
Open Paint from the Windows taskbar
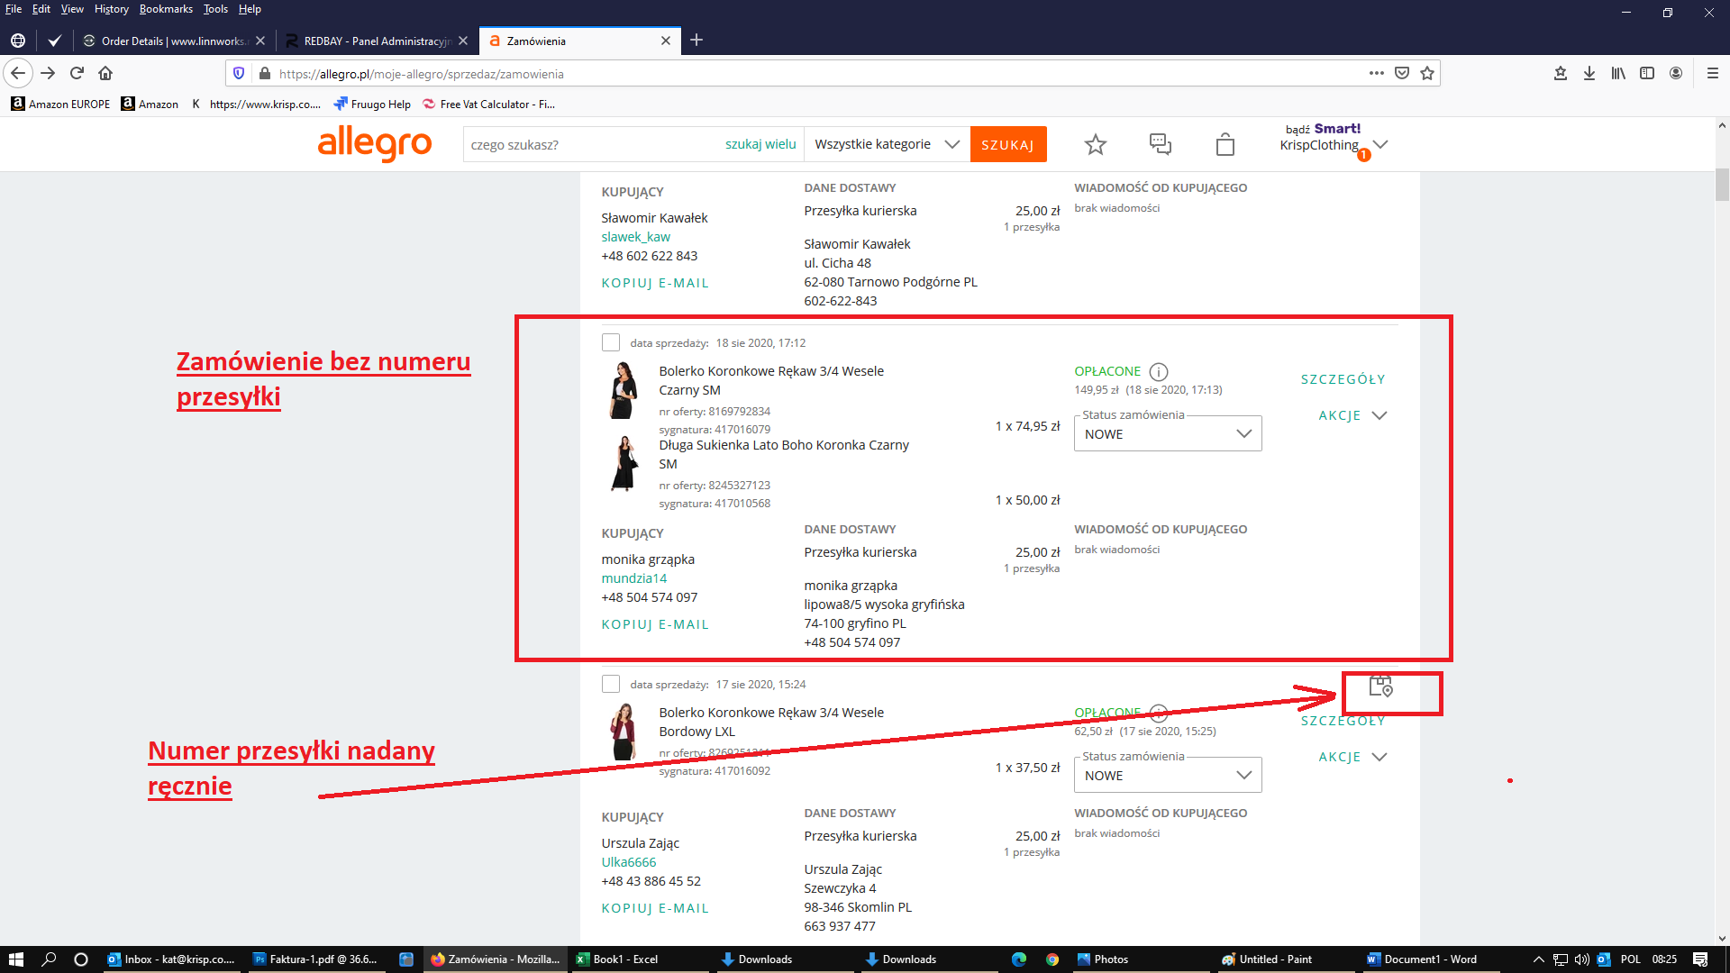1266,959
